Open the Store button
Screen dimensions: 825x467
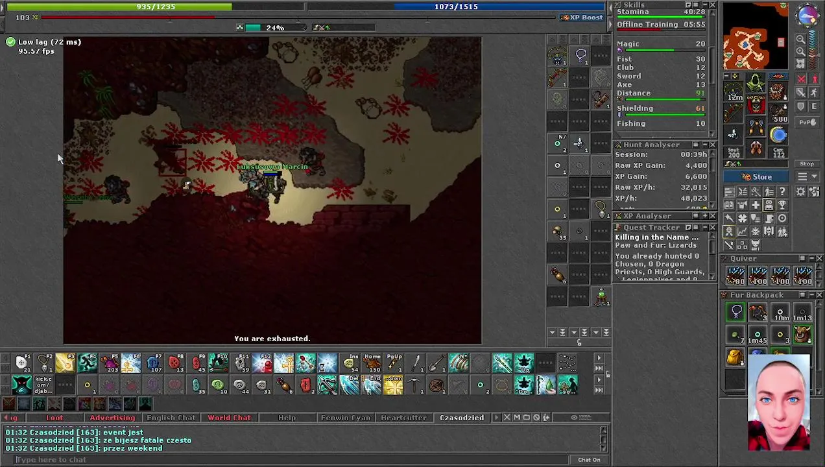[x=757, y=177]
